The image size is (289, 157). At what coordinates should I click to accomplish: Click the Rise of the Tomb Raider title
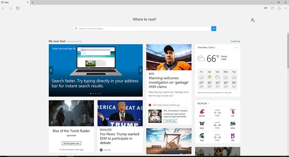[x=71, y=131]
